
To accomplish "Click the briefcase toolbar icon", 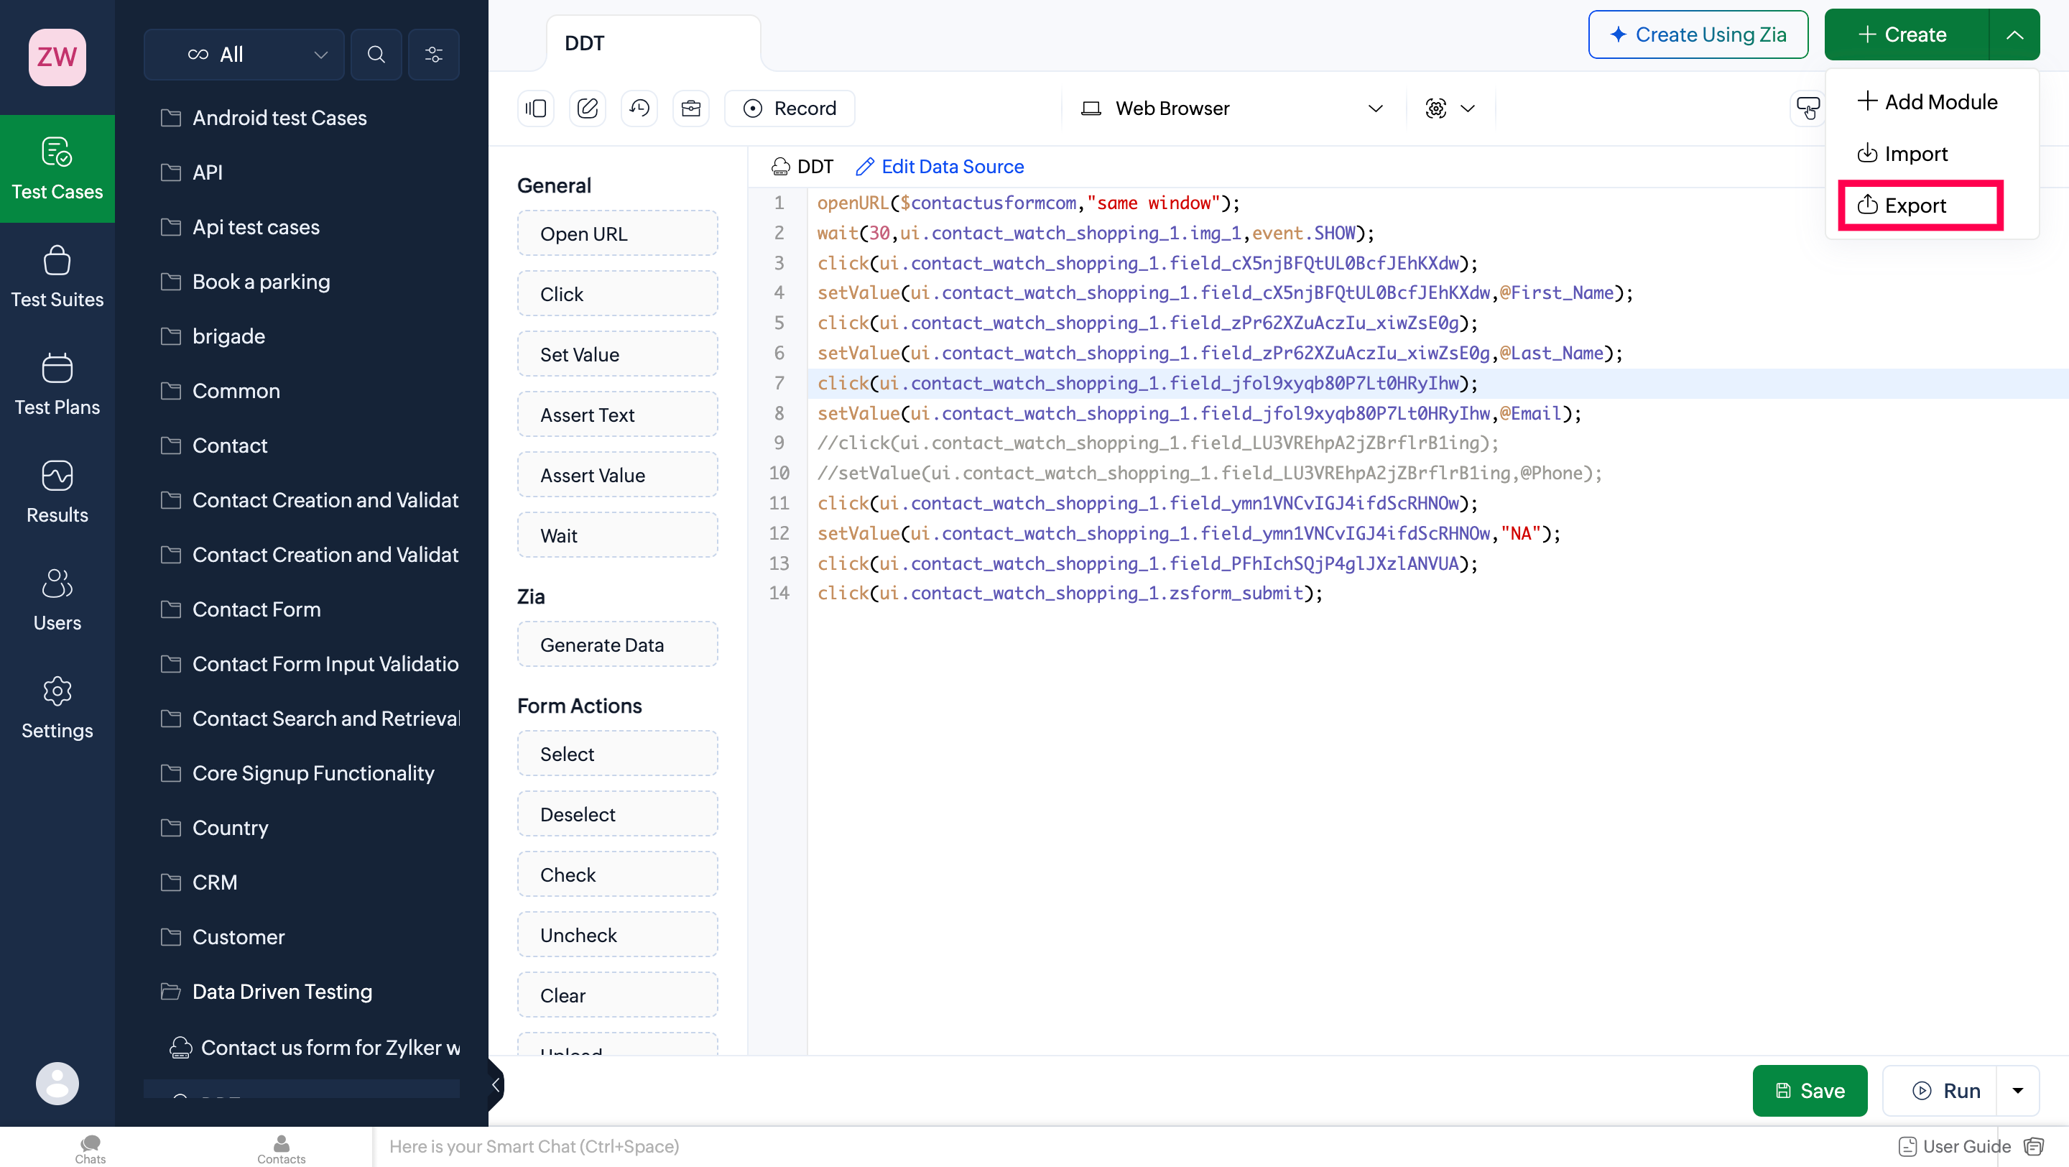I will coord(690,109).
